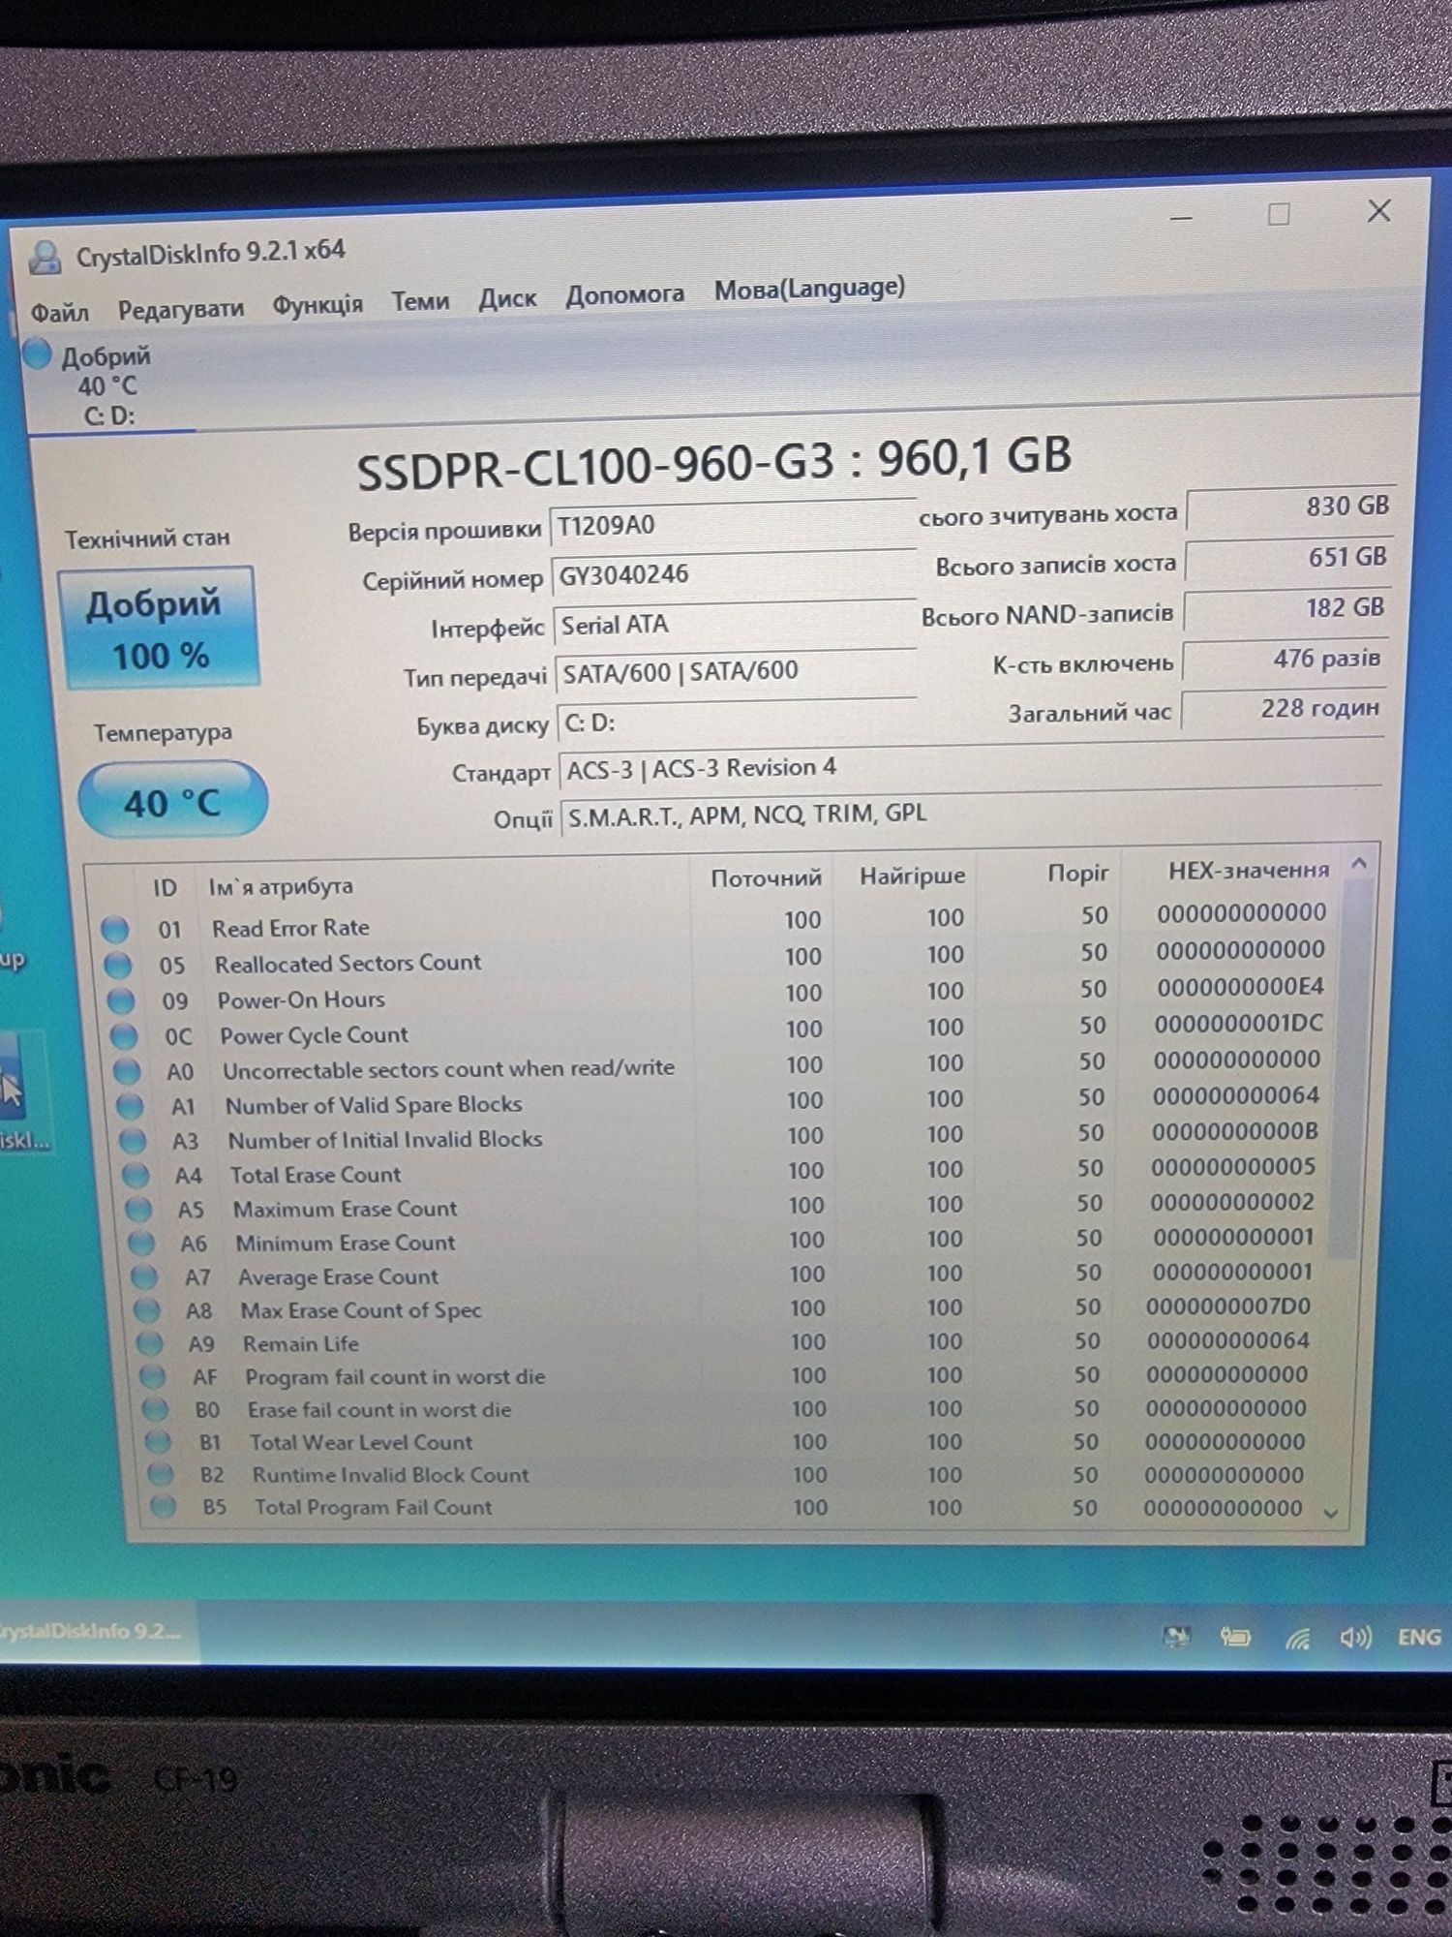Click the Найгірше column header

(912, 876)
